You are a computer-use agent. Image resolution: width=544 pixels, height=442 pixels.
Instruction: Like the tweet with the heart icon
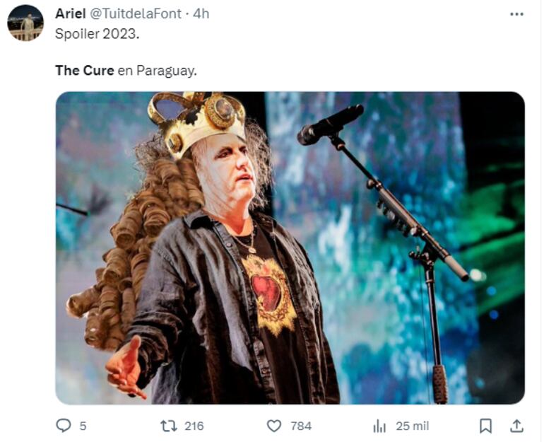pyautogui.click(x=274, y=426)
